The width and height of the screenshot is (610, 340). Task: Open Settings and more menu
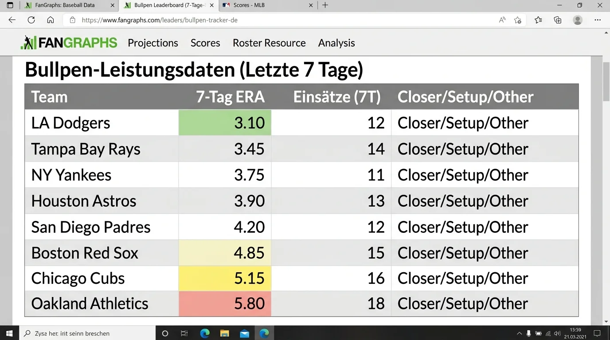tap(598, 20)
